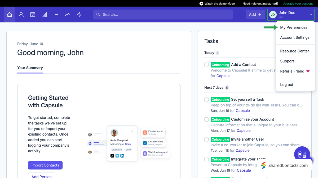Check the Add a Contact task
Image resolution: width=318 pixels, height=178 pixels.
coord(206,65)
